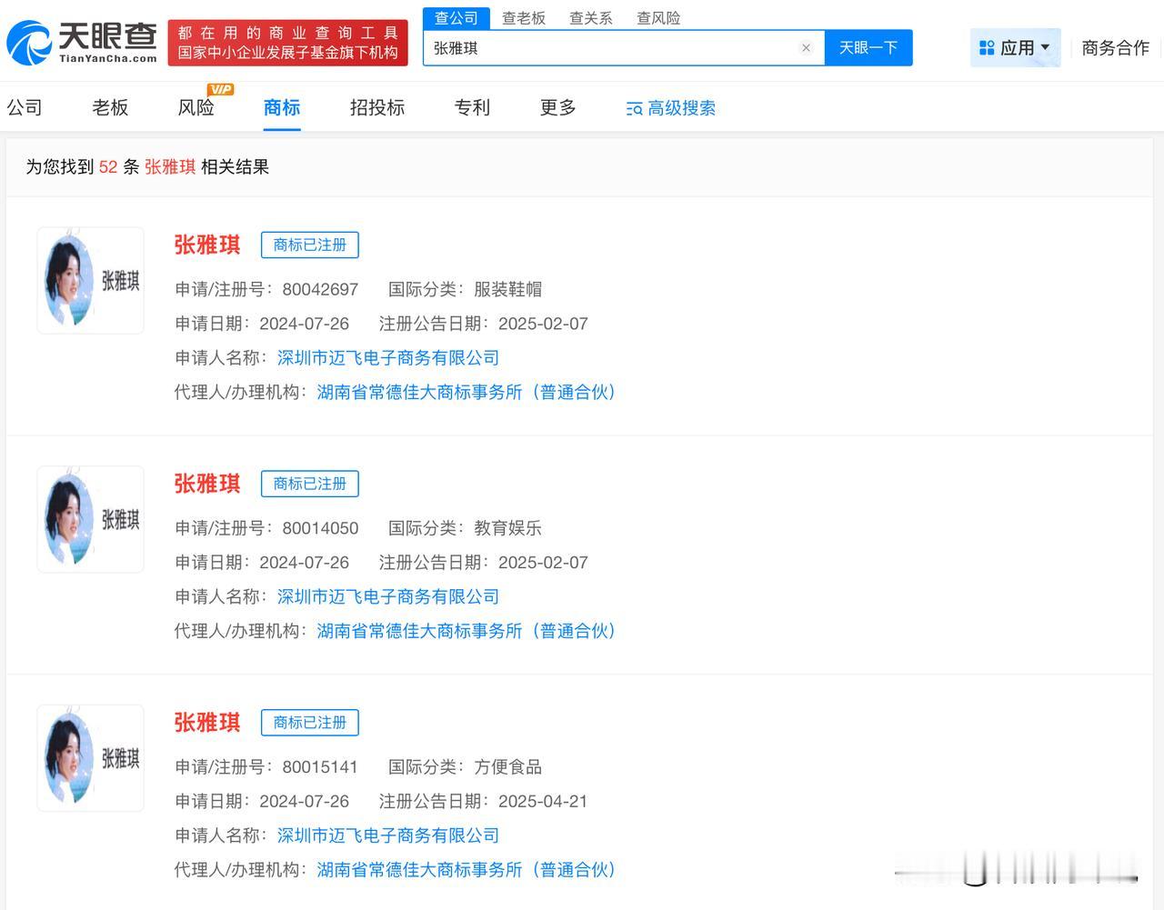Screen dimensions: 1164x910
Task: Select the 商标 results tab
Action: point(282,107)
